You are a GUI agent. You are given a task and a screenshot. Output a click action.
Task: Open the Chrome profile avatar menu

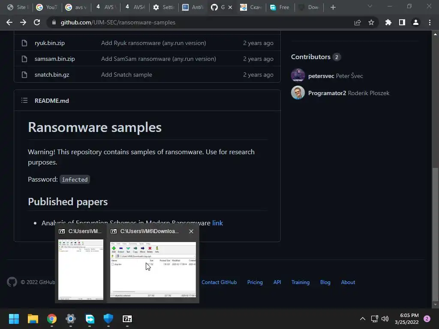tap(416, 22)
